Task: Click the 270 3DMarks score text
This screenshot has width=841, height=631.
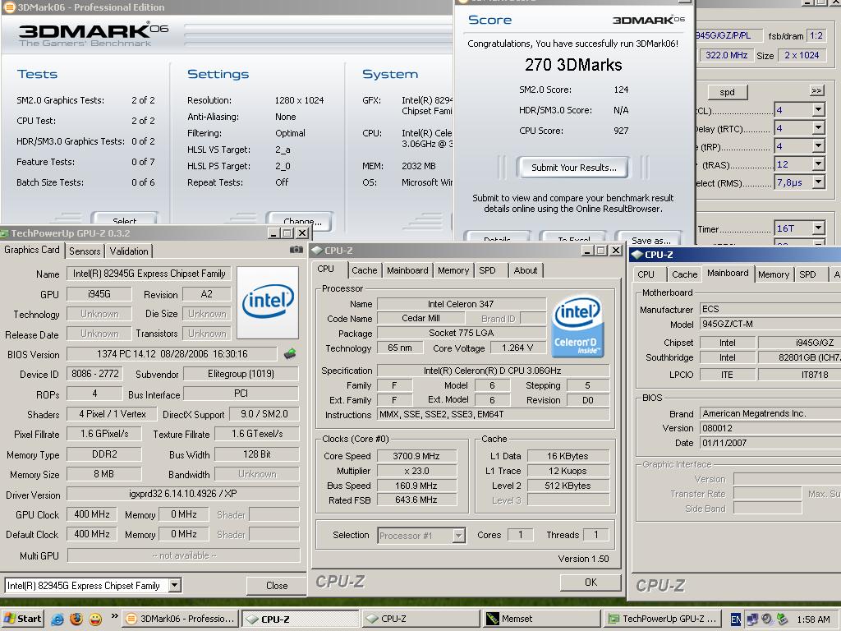Action: [573, 65]
